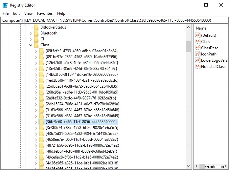Expand the CI key
The image size is (229, 170).
pyautogui.click(x=31, y=39)
